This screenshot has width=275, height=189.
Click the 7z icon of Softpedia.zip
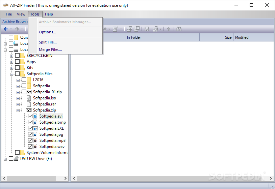(x=29, y=110)
